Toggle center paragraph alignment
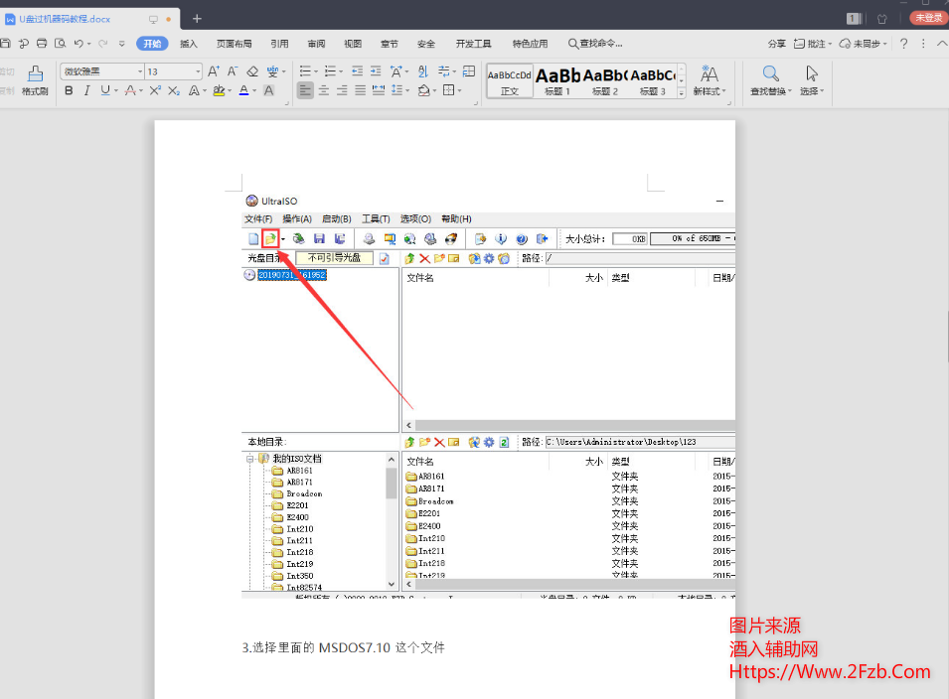 point(324,90)
